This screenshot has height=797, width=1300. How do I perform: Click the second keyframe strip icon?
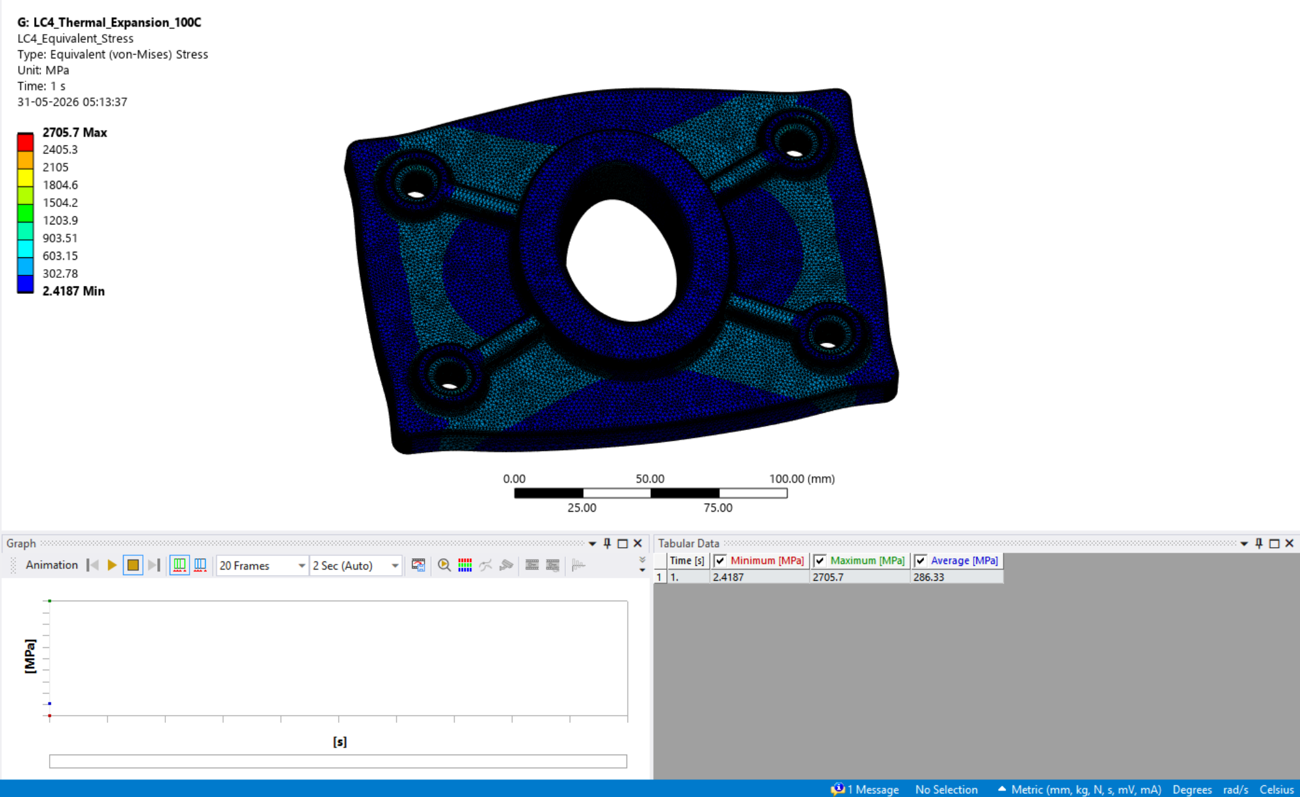(552, 565)
